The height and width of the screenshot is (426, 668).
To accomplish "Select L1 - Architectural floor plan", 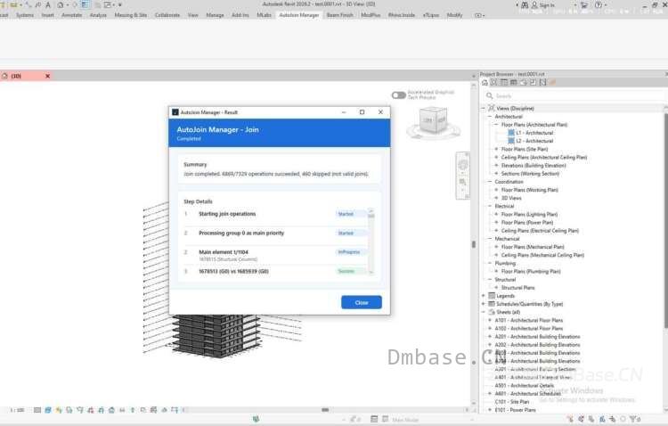I will point(534,133).
